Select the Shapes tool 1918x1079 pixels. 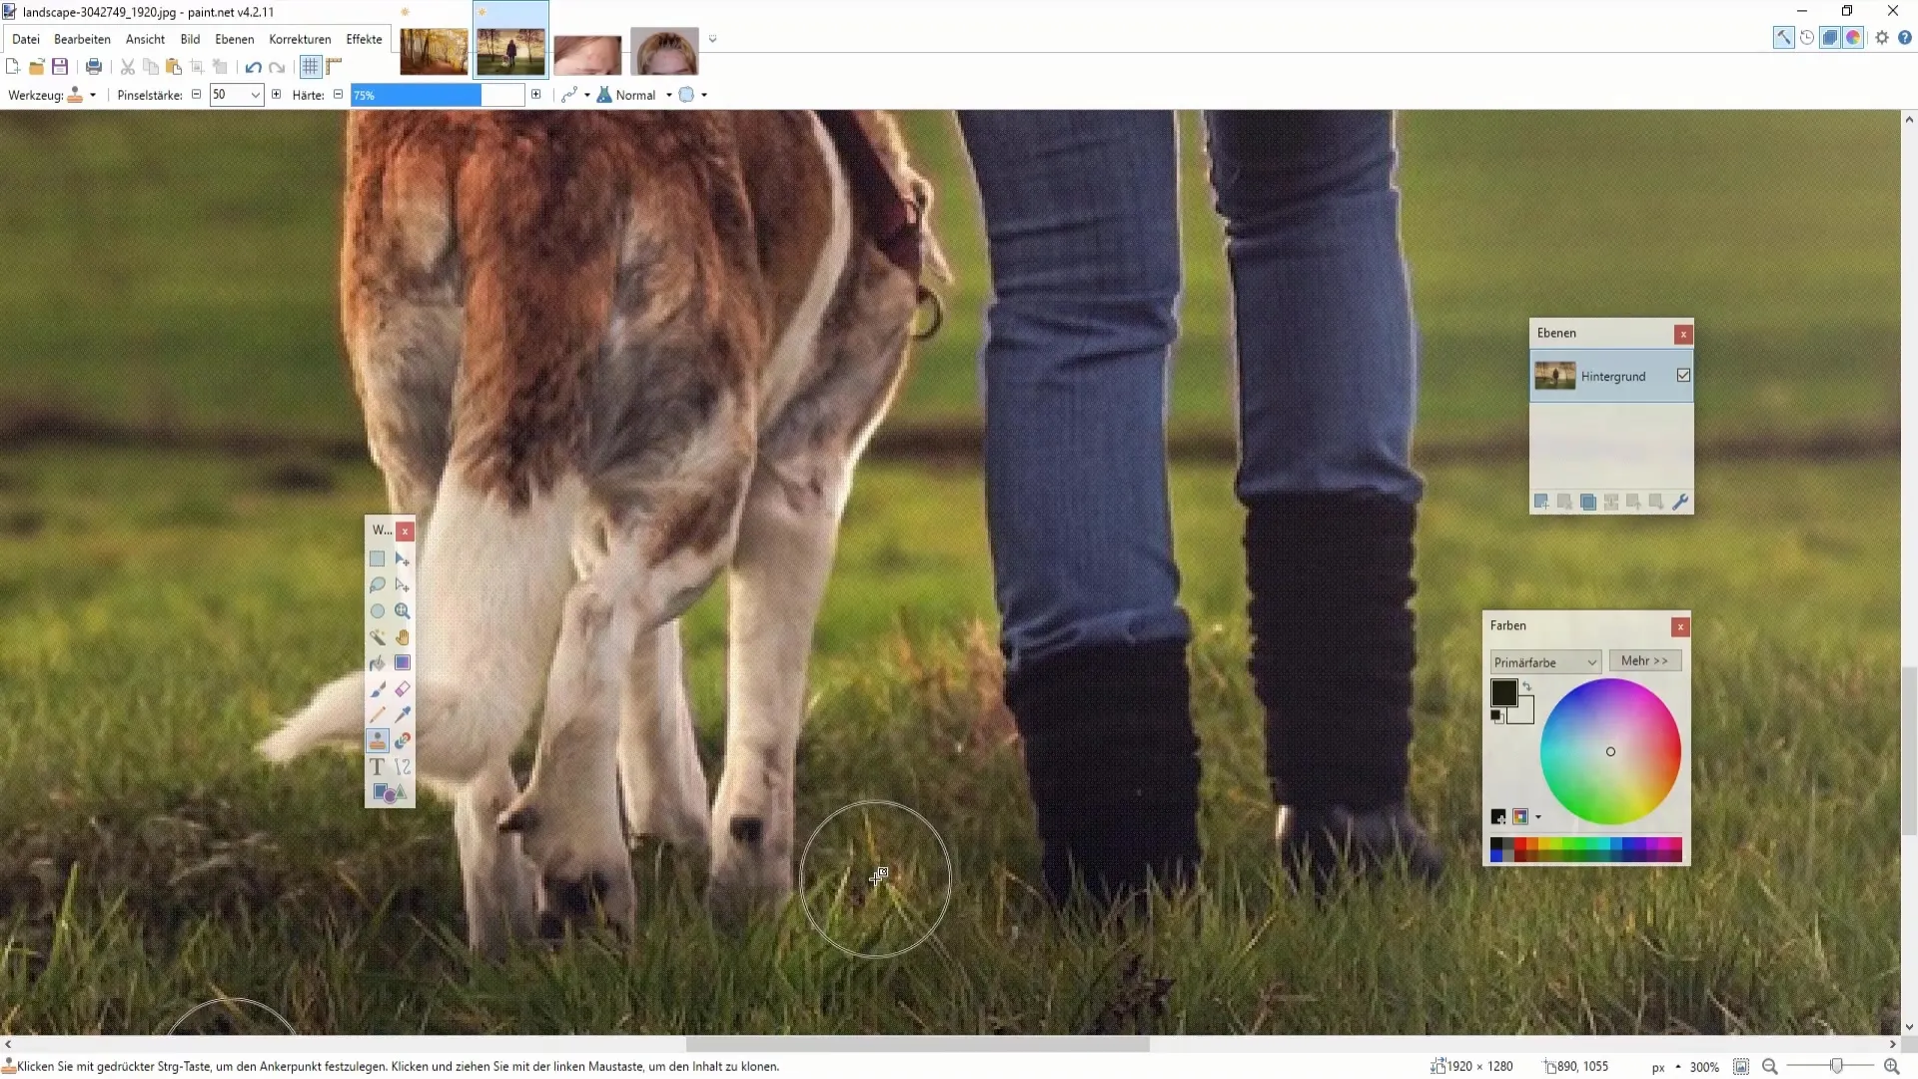tap(390, 792)
